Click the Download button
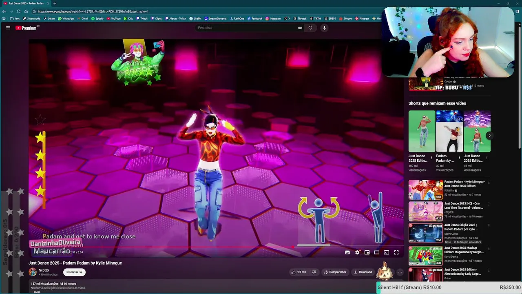 363,272
